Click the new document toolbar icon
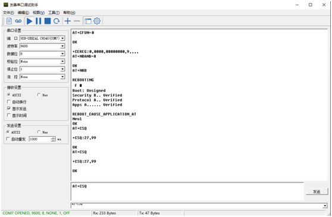Viewport: 332px width, 217px height. point(9,21)
